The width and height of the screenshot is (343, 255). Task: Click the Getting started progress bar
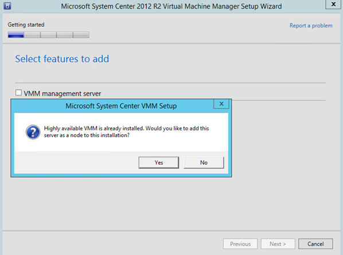pos(48,35)
